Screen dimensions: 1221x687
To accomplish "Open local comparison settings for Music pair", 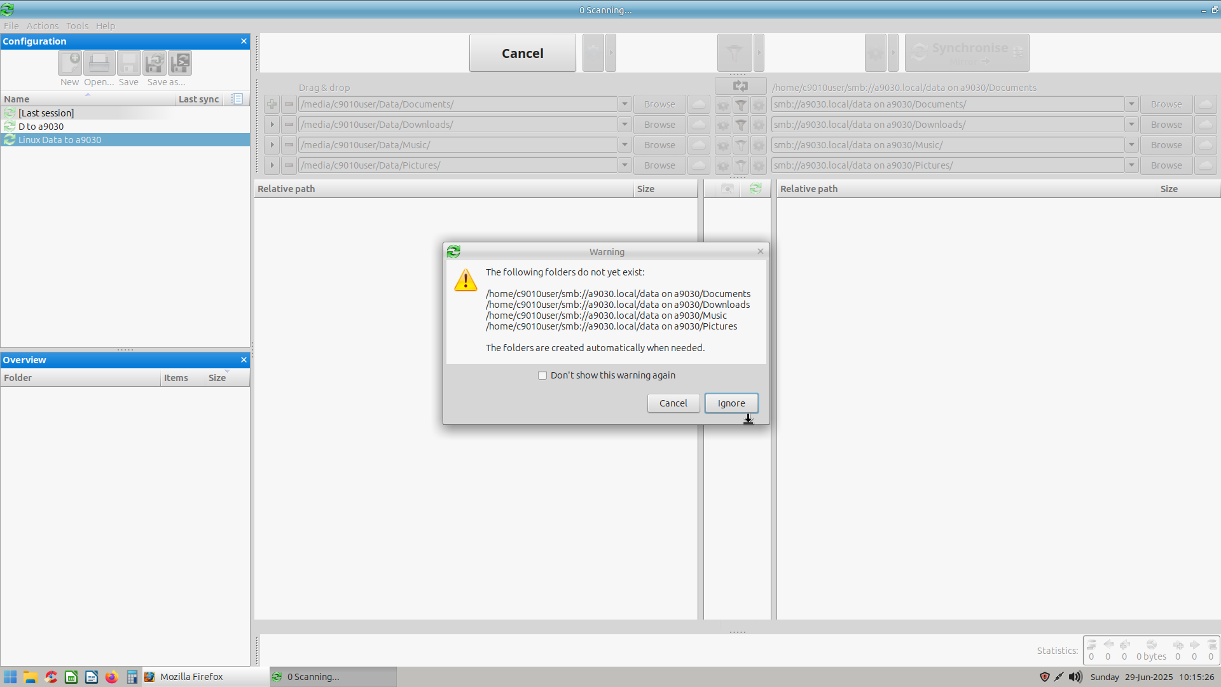I will (x=723, y=145).
